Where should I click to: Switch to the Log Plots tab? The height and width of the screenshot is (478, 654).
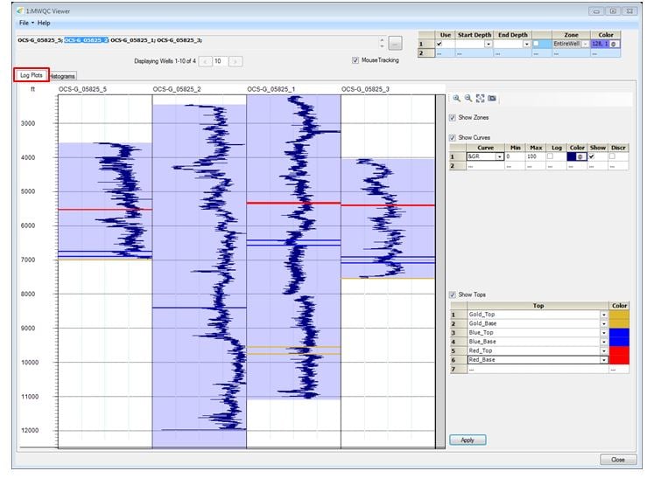tap(32, 75)
